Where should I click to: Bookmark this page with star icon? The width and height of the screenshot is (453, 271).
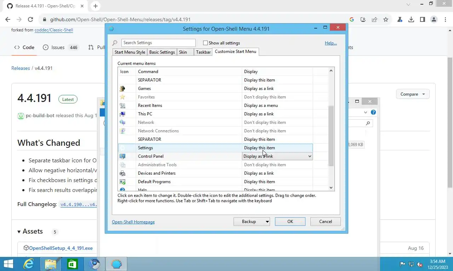click(x=386, y=20)
